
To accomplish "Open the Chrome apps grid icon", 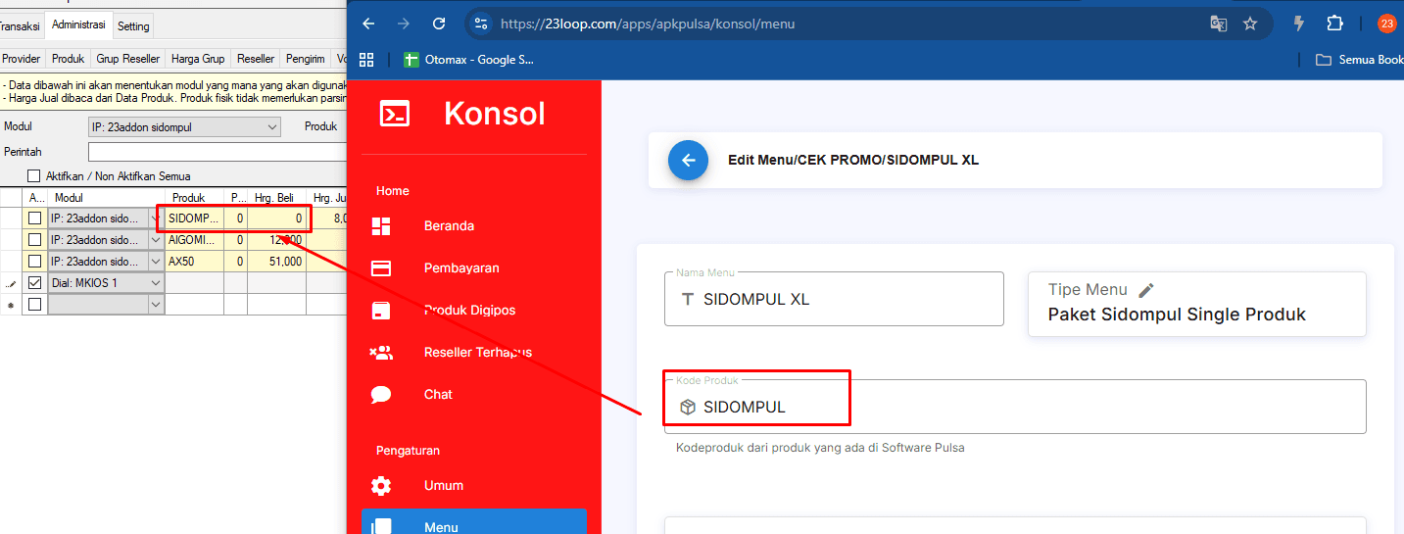I will click(367, 60).
